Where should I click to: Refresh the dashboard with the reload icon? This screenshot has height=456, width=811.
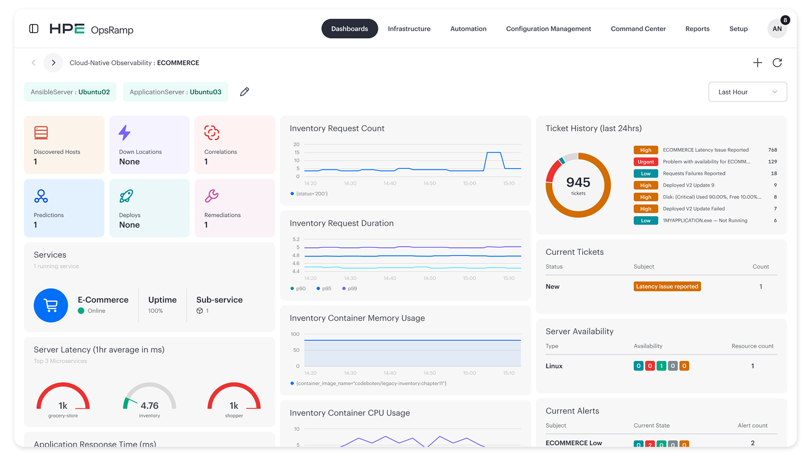click(x=777, y=63)
